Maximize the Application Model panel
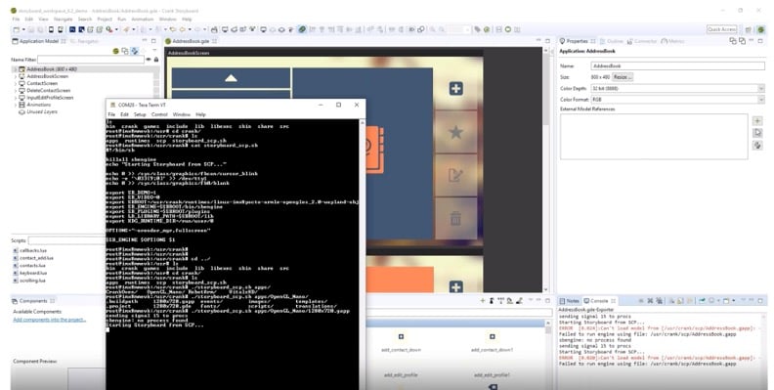The height and width of the screenshot is (390, 774). click(x=153, y=41)
